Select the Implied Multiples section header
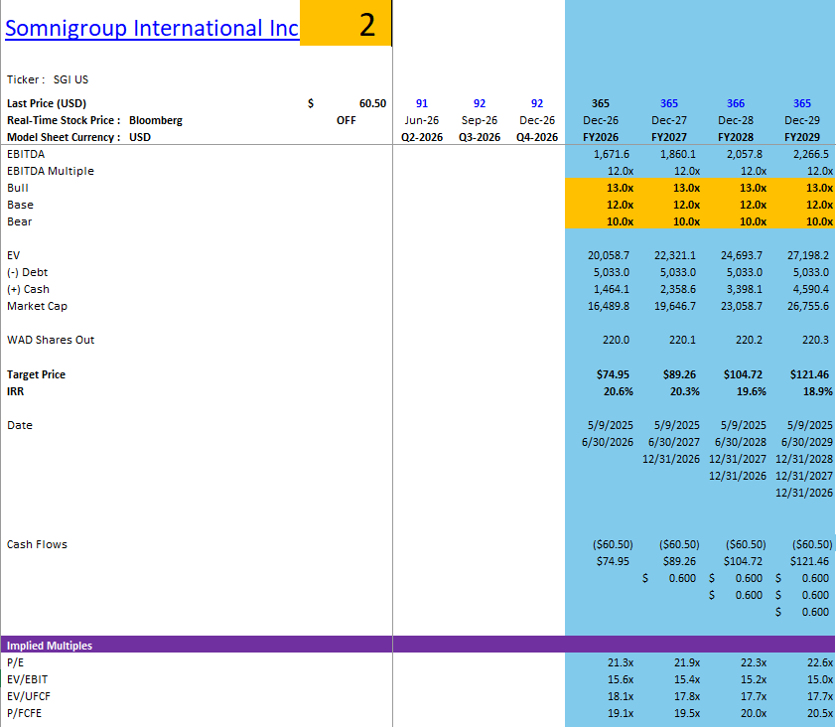The image size is (836, 727). click(x=49, y=646)
